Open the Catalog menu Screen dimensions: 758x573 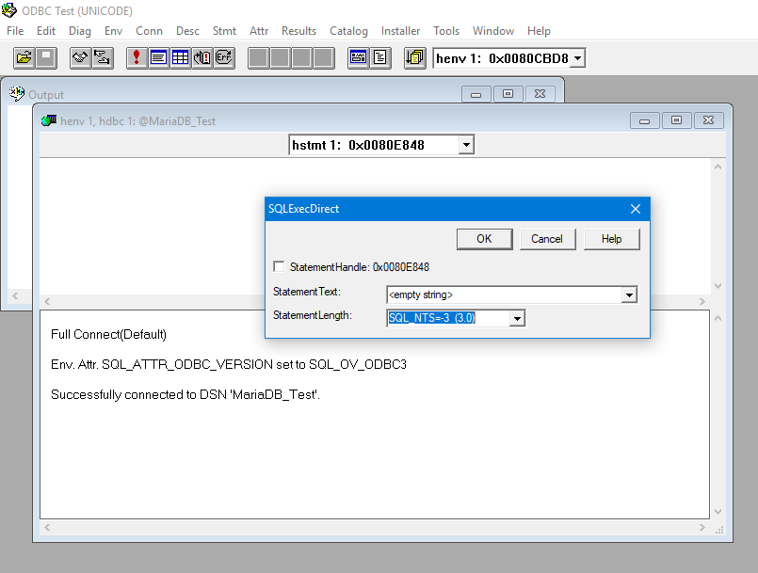tap(348, 31)
